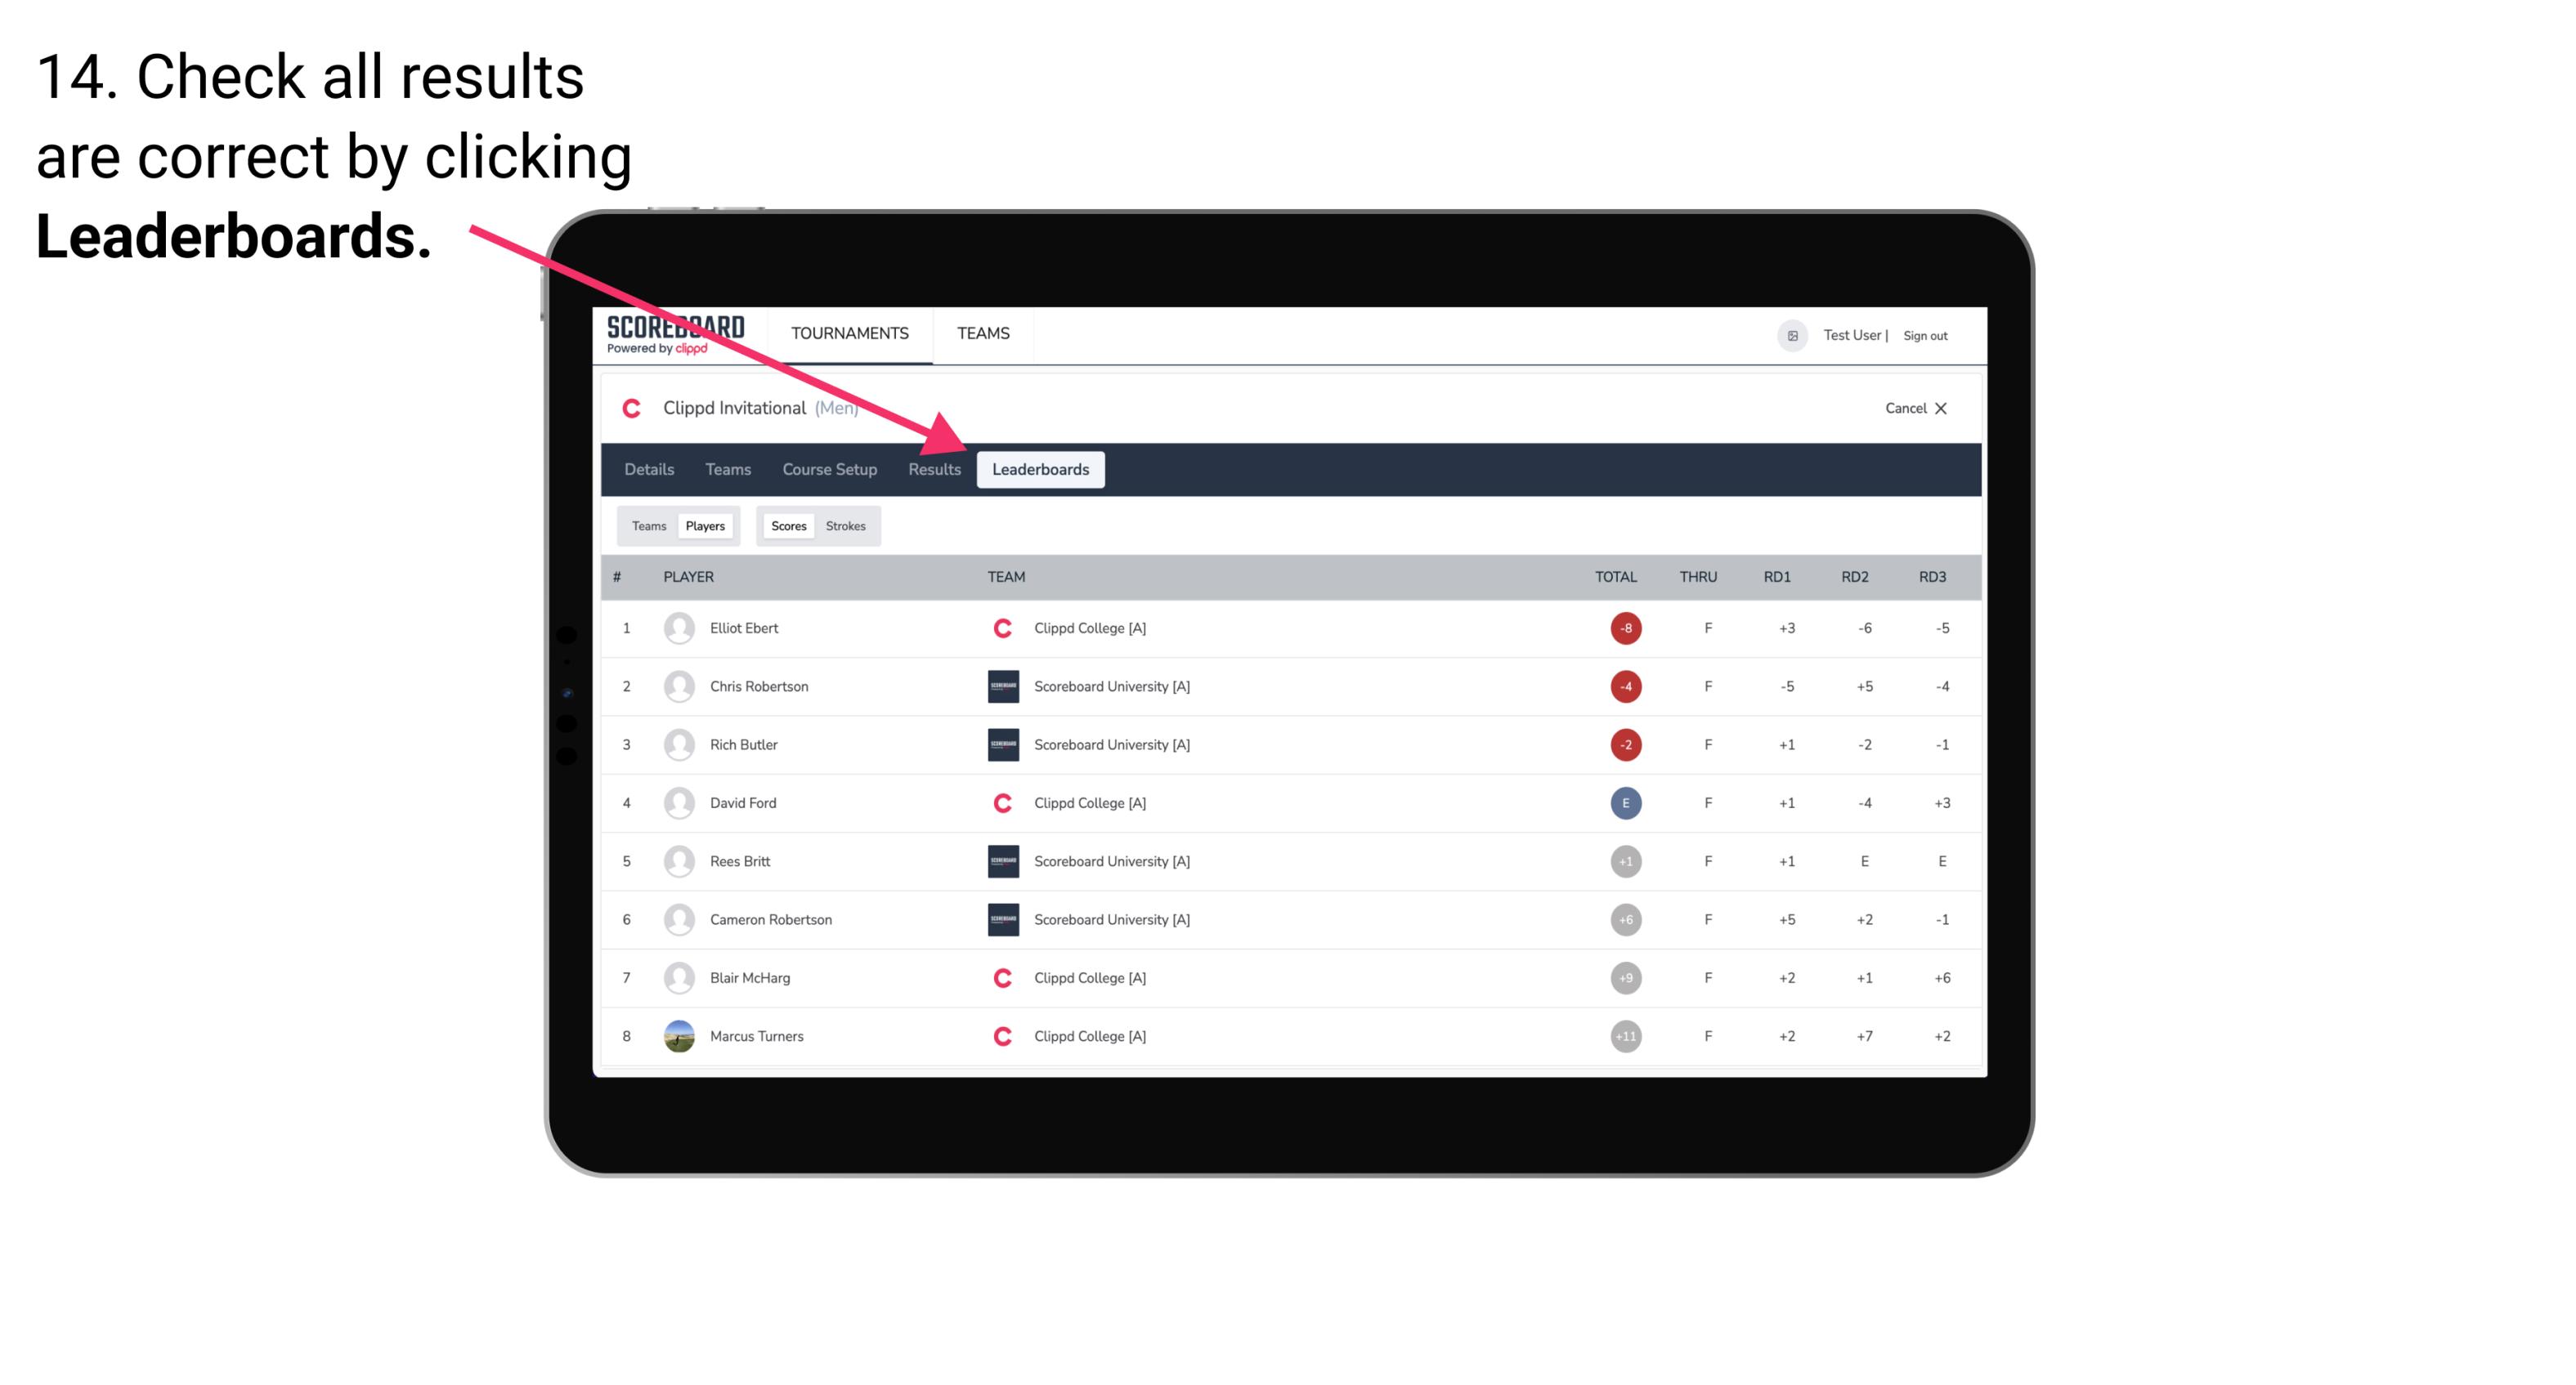Click the Cancel X close icon
The height and width of the screenshot is (1385, 2576).
click(1943, 408)
